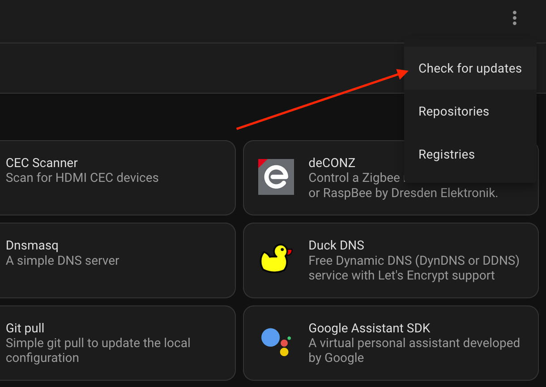Click the A simple DNS server description
This screenshot has width=546, height=387.
click(62, 261)
